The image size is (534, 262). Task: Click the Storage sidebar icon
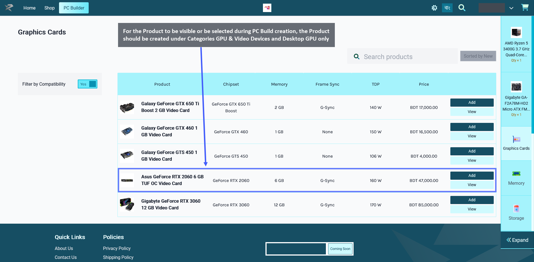[516, 209]
